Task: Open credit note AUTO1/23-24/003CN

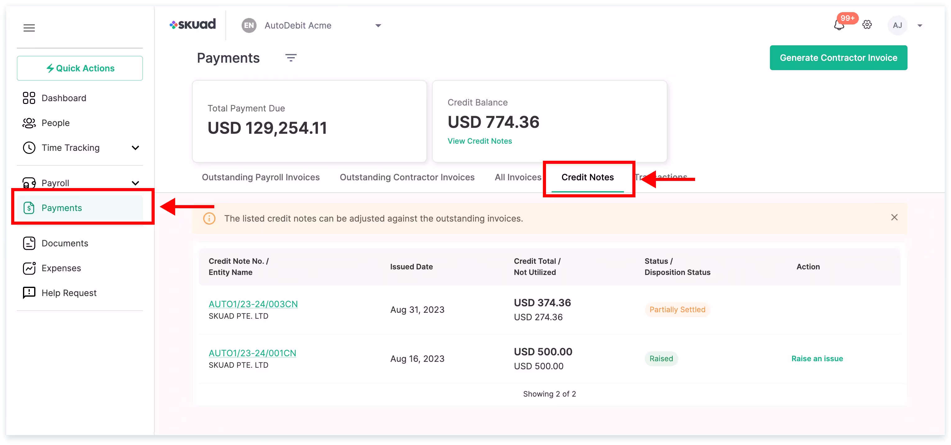Action: tap(253, 304)
